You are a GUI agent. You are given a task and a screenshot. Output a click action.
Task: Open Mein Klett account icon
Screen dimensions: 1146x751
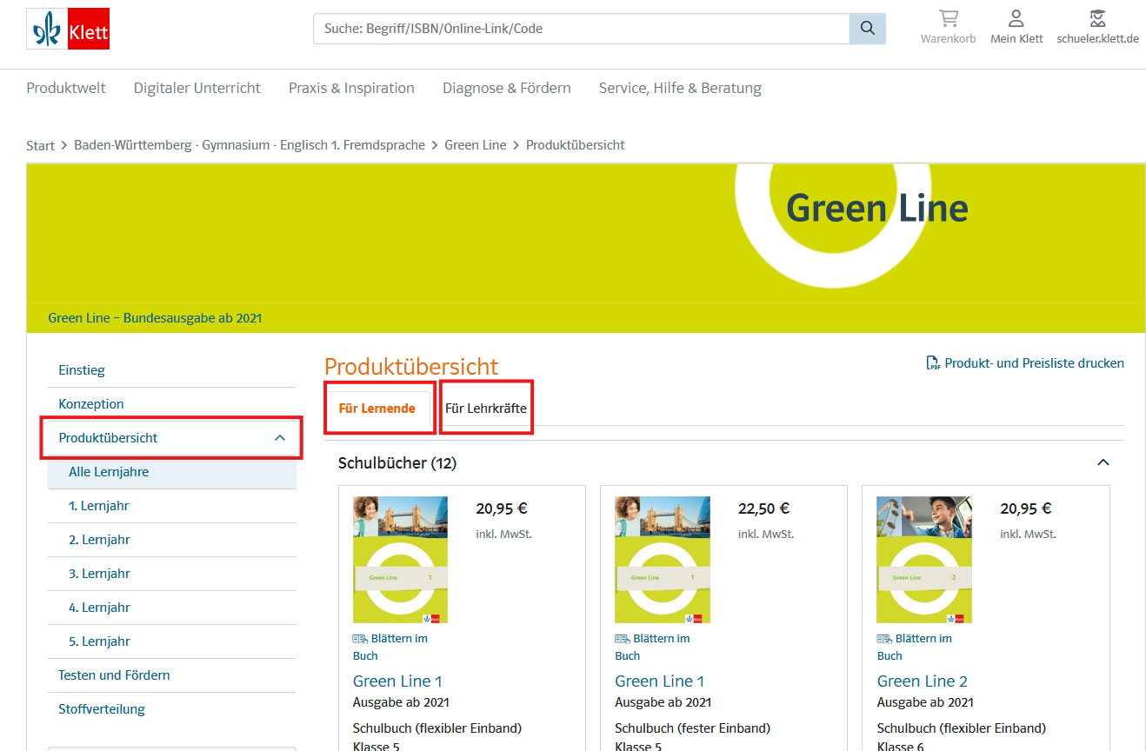pyautogui.click(x=1016, y=27)
